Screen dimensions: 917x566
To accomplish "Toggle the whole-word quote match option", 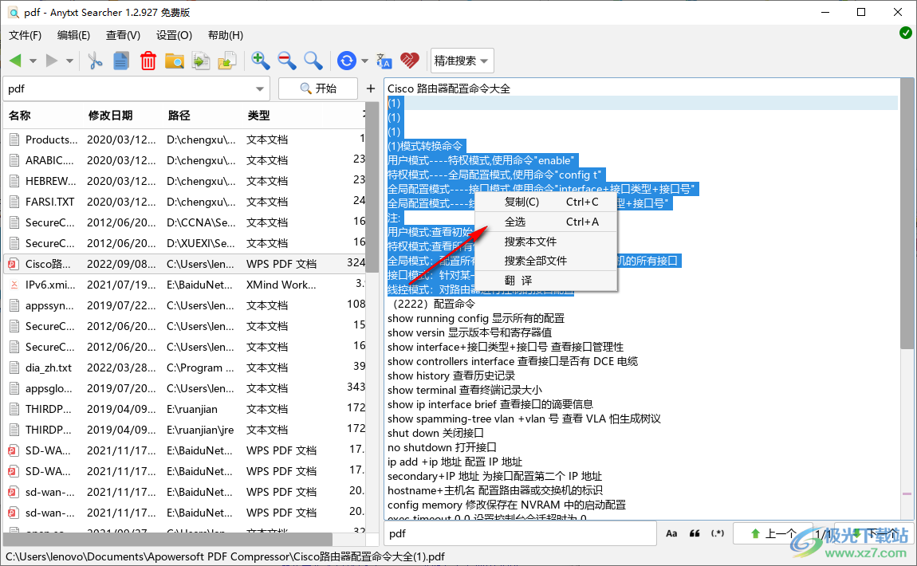I will 695,532.
